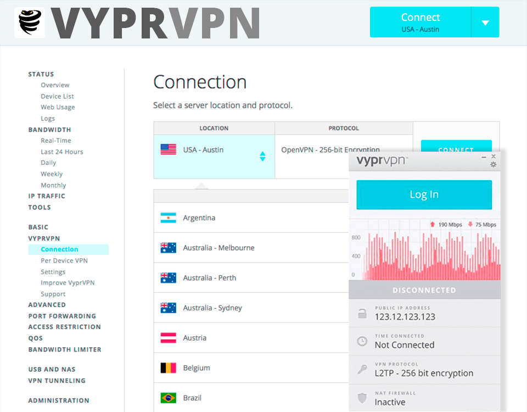Open Web Usage in the sidebar
This screenshot has height=412, width=527.
pos(58,107)
